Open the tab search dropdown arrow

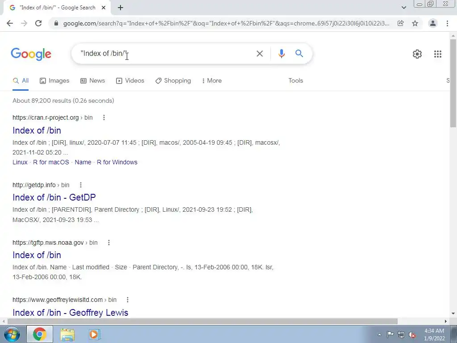pyautogui.click(x=403, y=8)
